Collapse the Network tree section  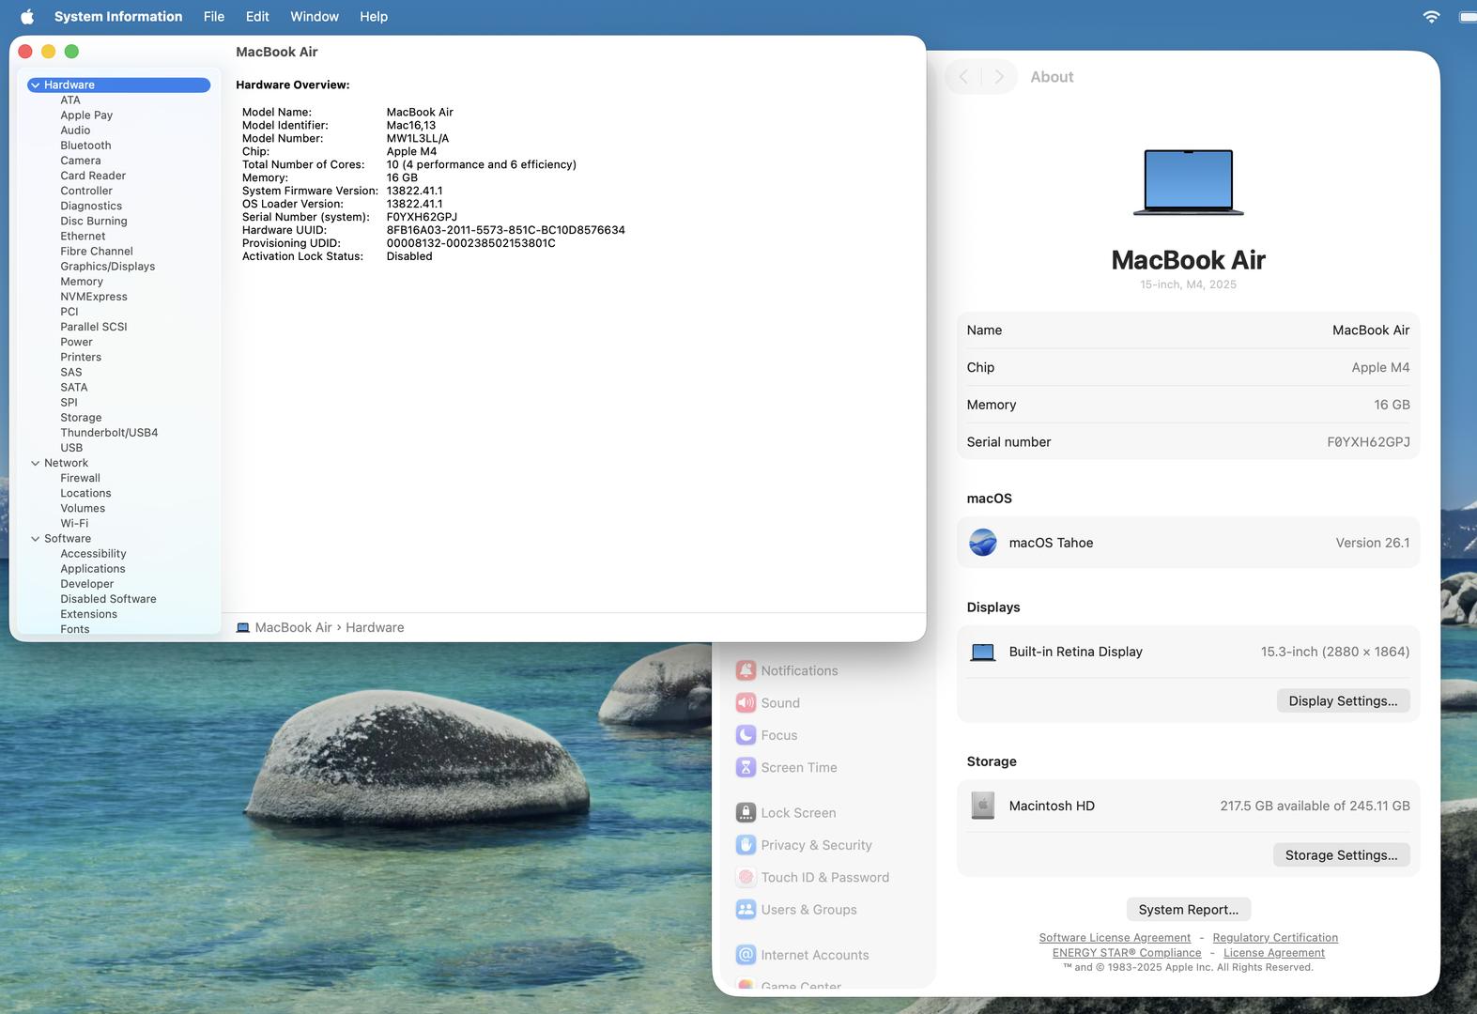pos(35,463)
